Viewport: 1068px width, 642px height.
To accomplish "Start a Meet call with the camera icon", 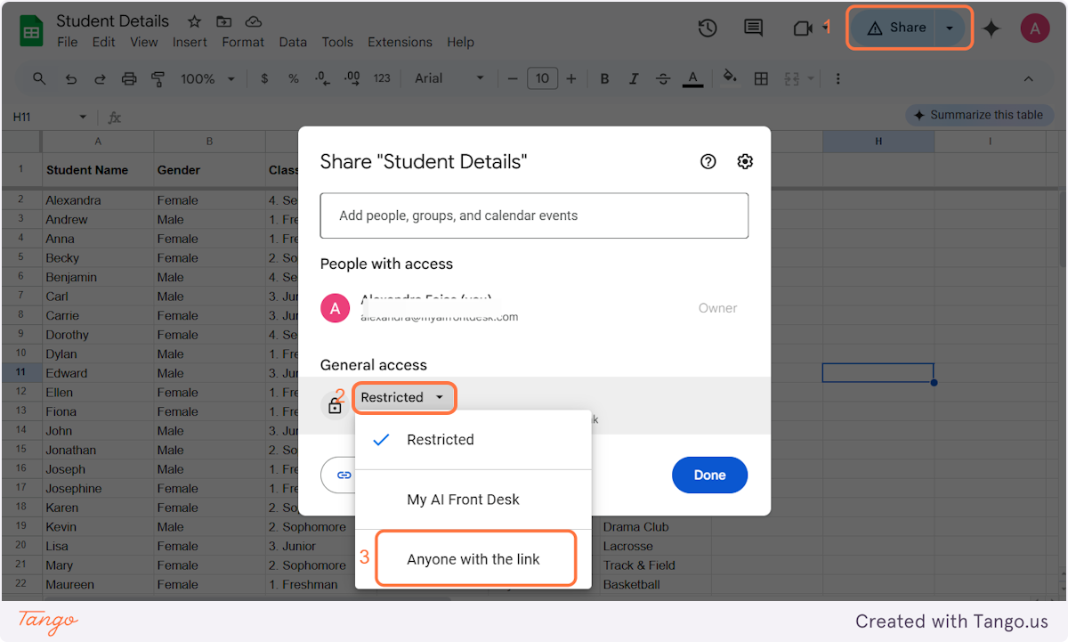I will pos(803,28).
